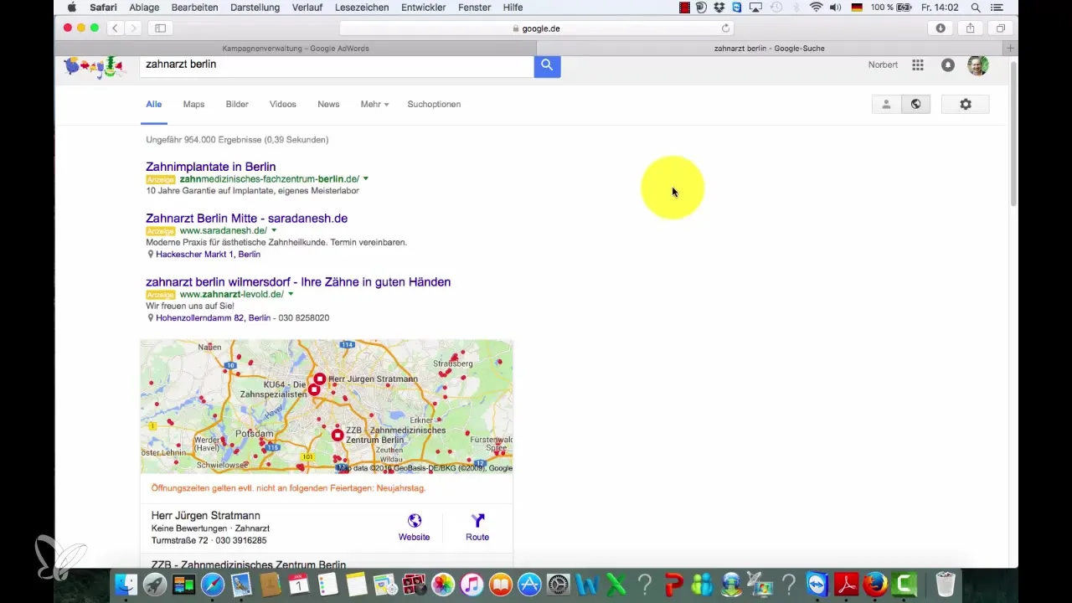Open iTunes from the Dock
Screen dimensions: 1072x603
pyautogui.click(x=472, y=584)
